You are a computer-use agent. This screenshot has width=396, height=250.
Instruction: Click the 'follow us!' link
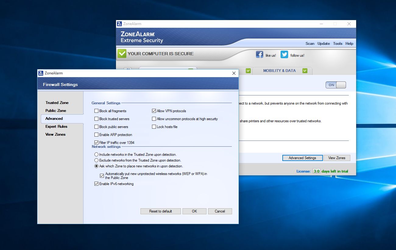297,55
